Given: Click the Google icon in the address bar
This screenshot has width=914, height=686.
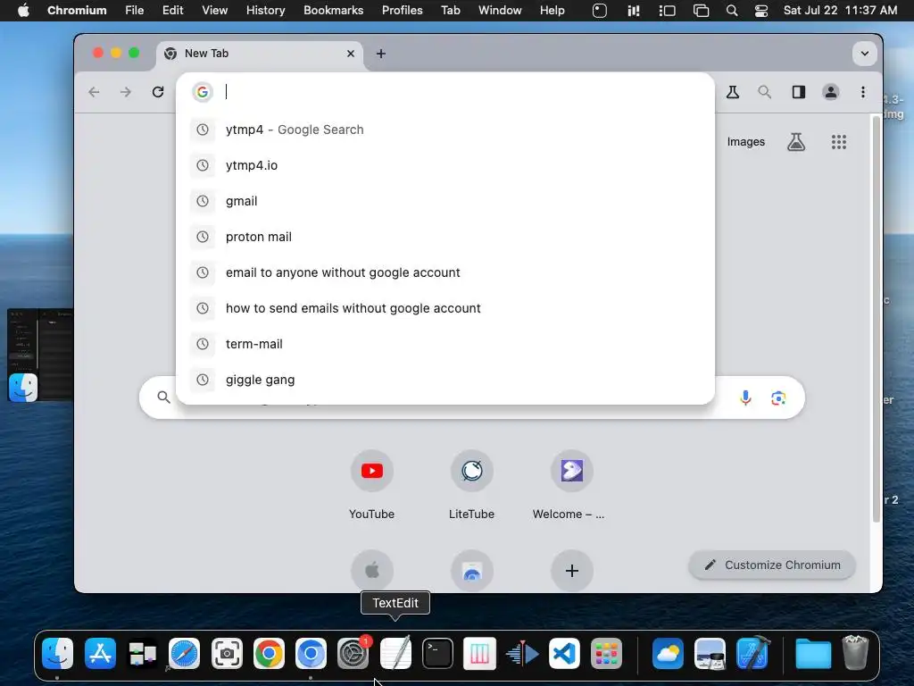Looking at the screenshot, I should [x=203, y=92].
